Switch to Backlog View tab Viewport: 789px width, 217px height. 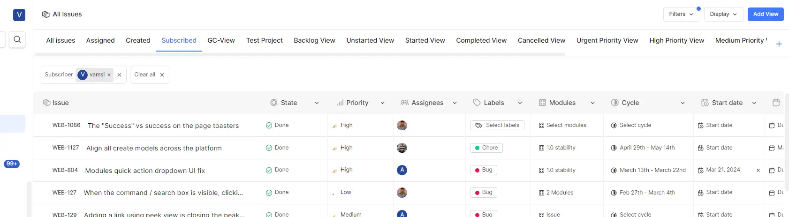314,40
